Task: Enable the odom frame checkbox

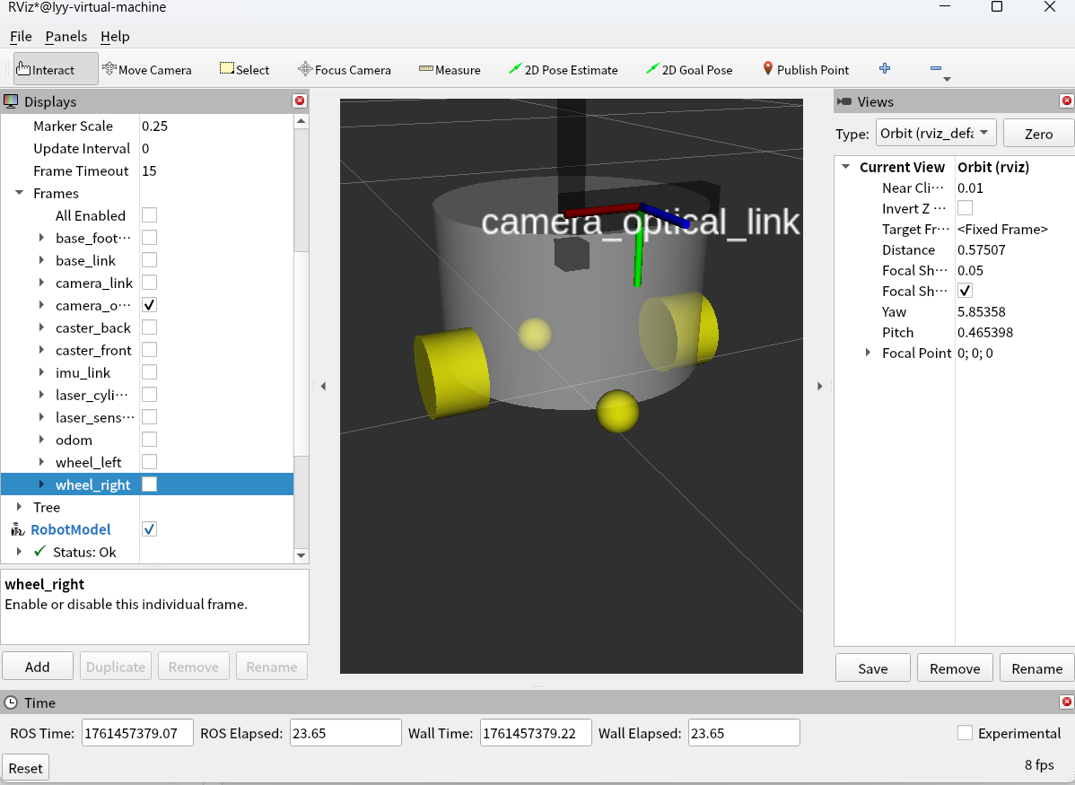Action: [149, 440]
